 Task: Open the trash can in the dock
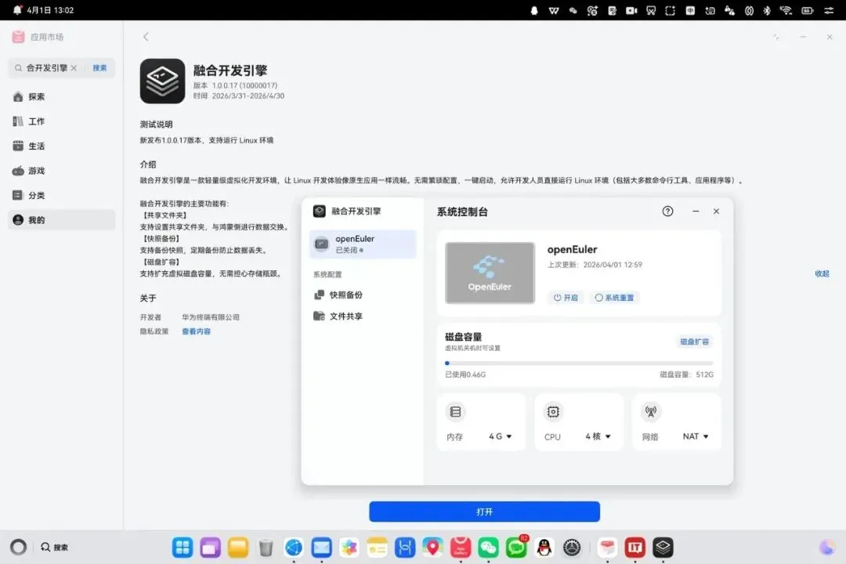coord(266,548)
